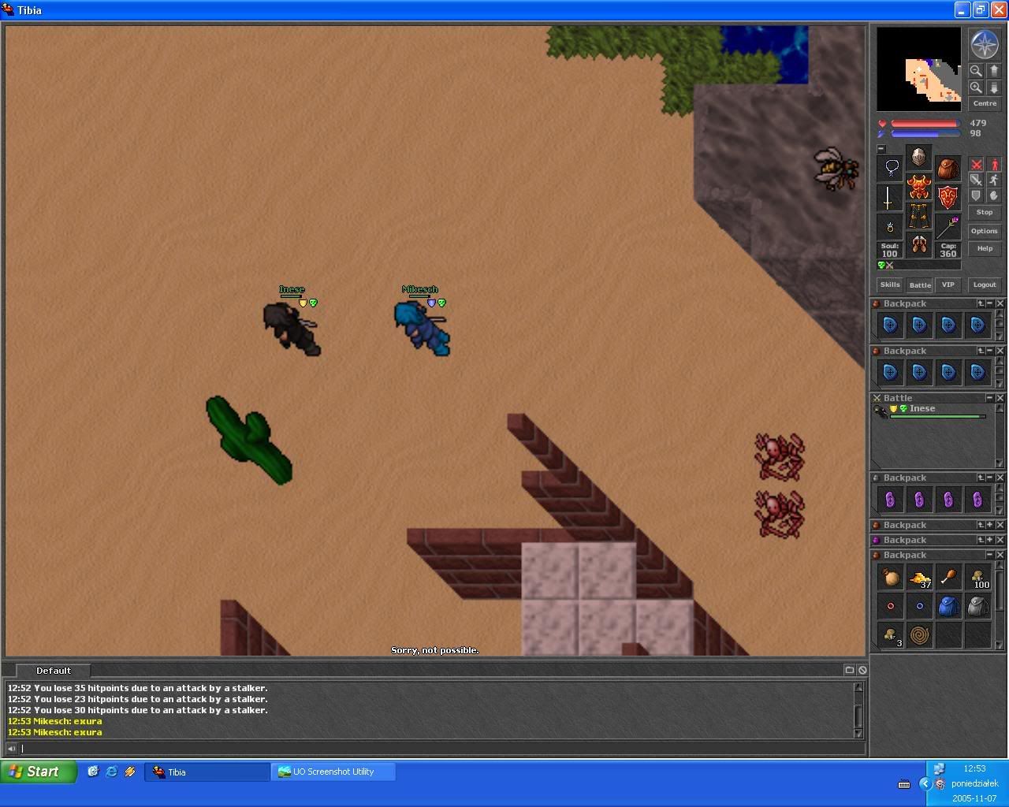Centre the minimap with Centre button
Screen dimensions: 1009x807
tap(985, 103)
